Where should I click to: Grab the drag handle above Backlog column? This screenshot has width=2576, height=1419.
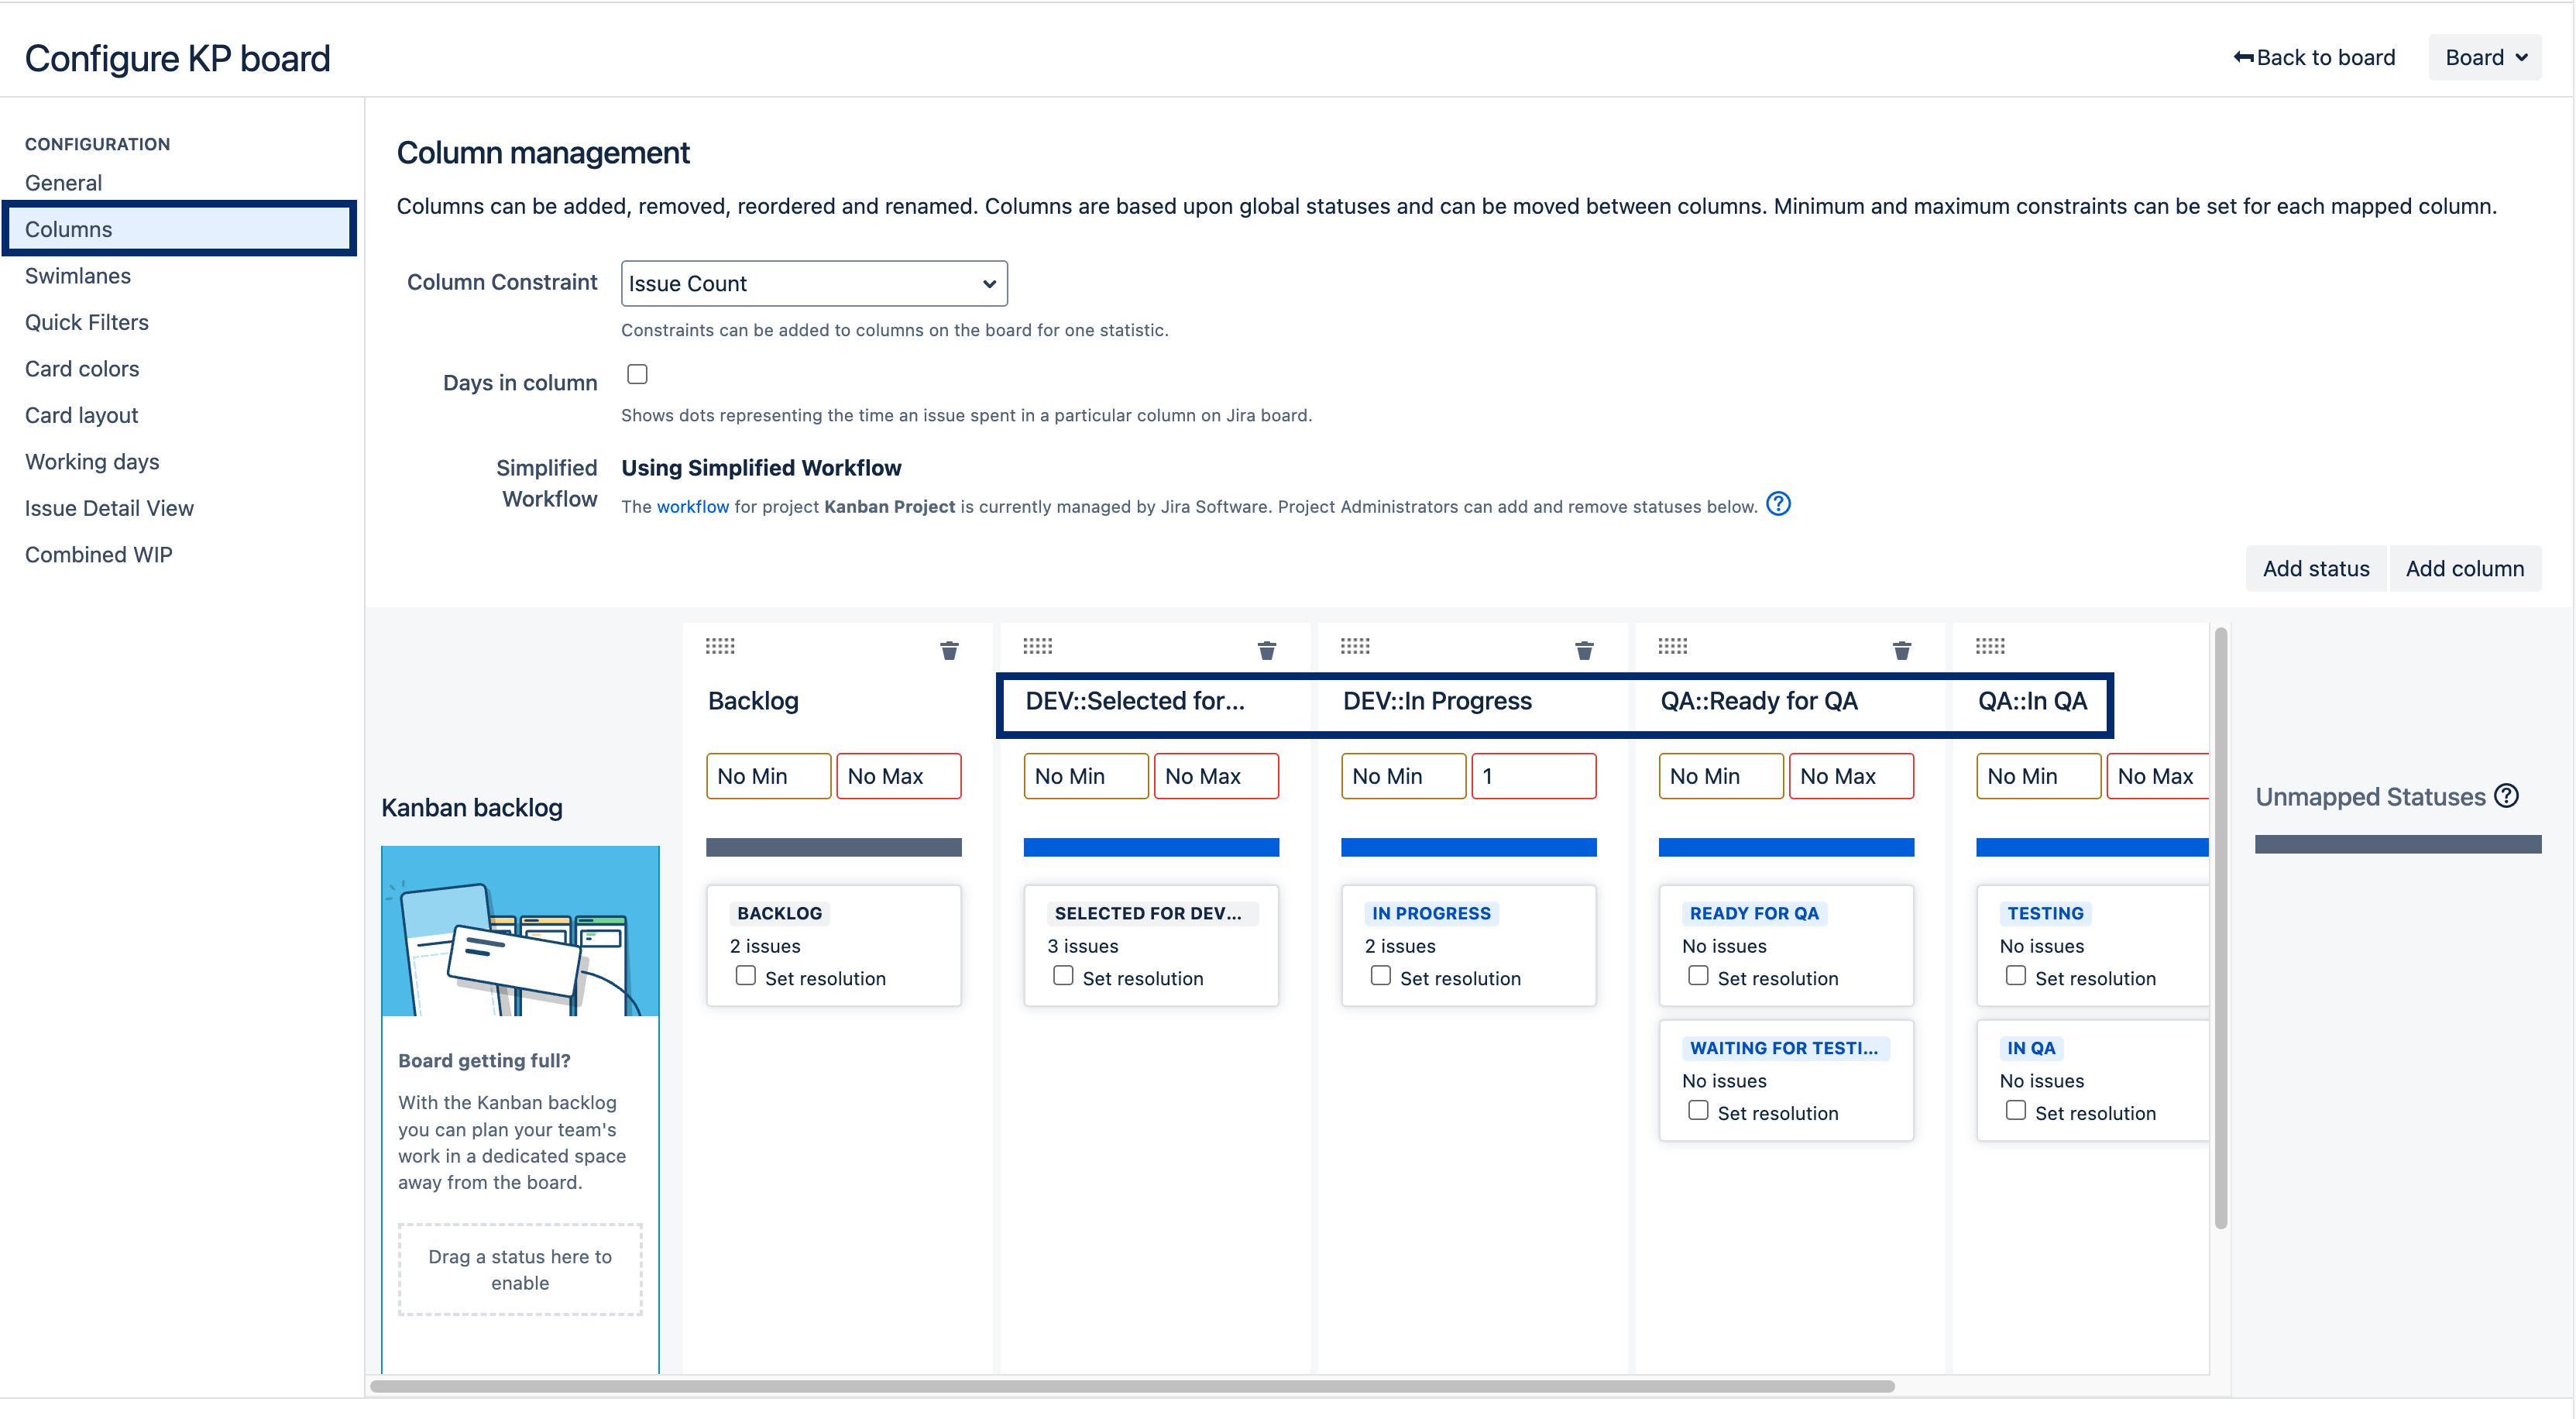click(720, 646)
